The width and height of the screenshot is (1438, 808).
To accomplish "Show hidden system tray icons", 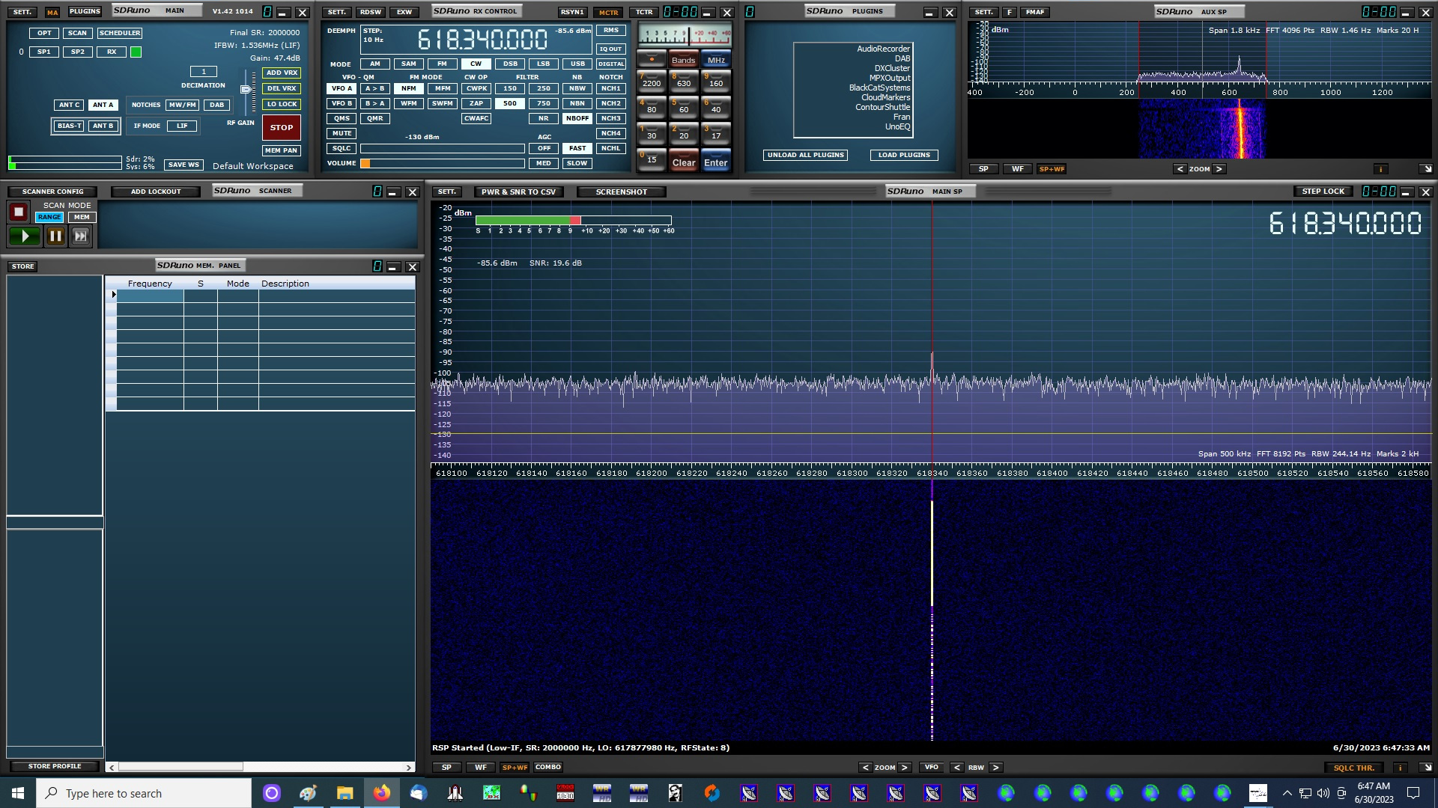I will [x=1287, y=793].
